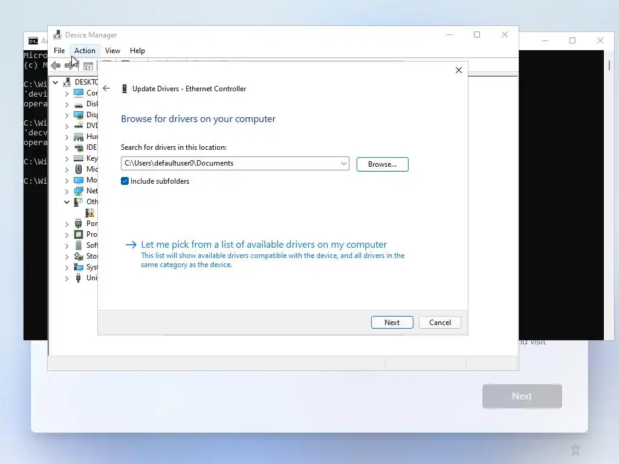619x464 pixels.
Task: Click the Show/Hide Console Tree toolbar icon
Action: click(x=88, y=66)
